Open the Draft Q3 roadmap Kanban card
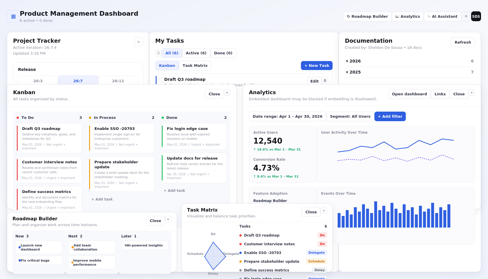Screen dimensions: 488x279 [x=49, y=138]
